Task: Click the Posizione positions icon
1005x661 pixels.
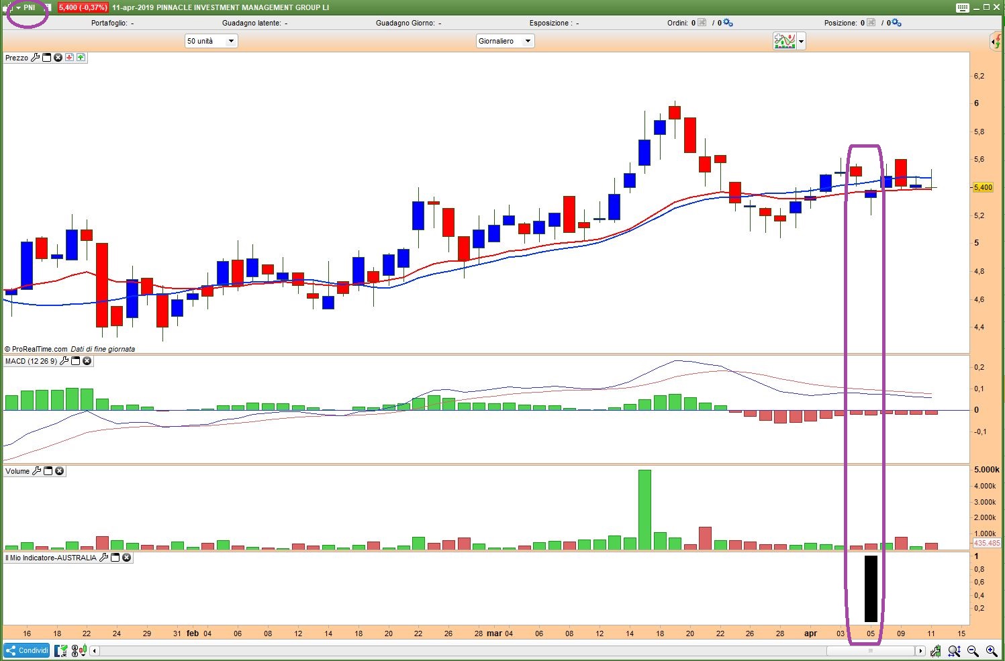Action: pyautogui.click(x=871, y=23)
